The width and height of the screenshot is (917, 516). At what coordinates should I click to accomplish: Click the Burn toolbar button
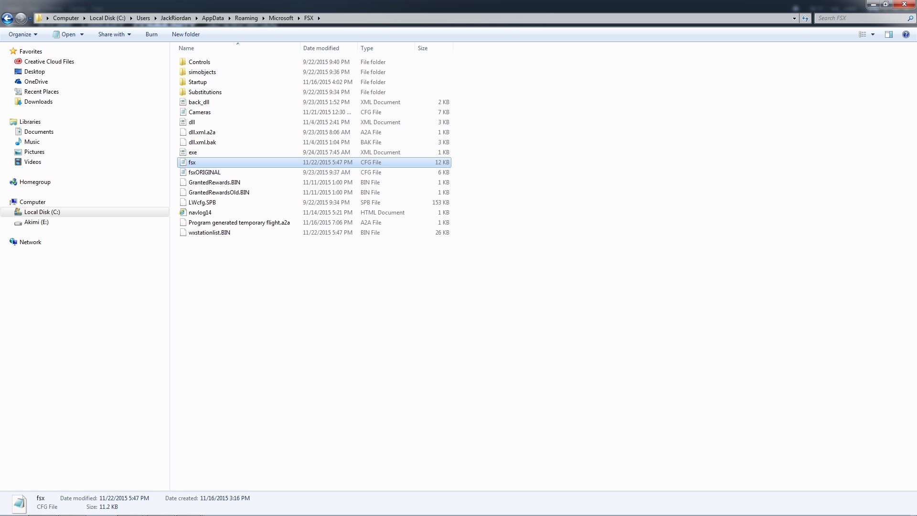click(151, 34)
